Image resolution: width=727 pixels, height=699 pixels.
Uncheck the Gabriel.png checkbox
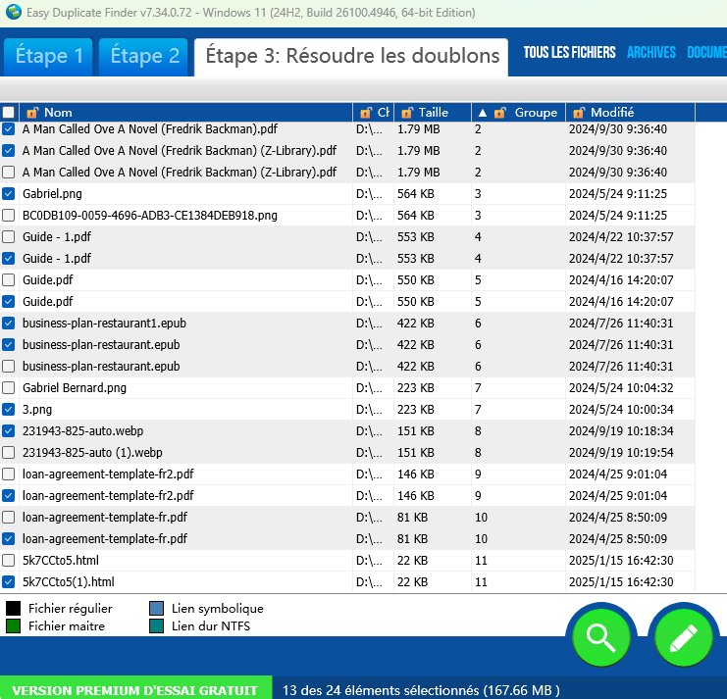tap(9, 194)
